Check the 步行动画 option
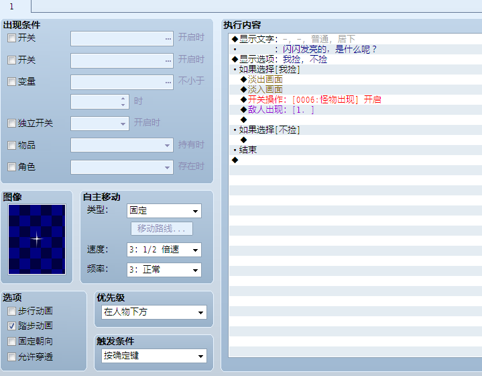This screenshot has width=482, height=376. pos(11,311)
